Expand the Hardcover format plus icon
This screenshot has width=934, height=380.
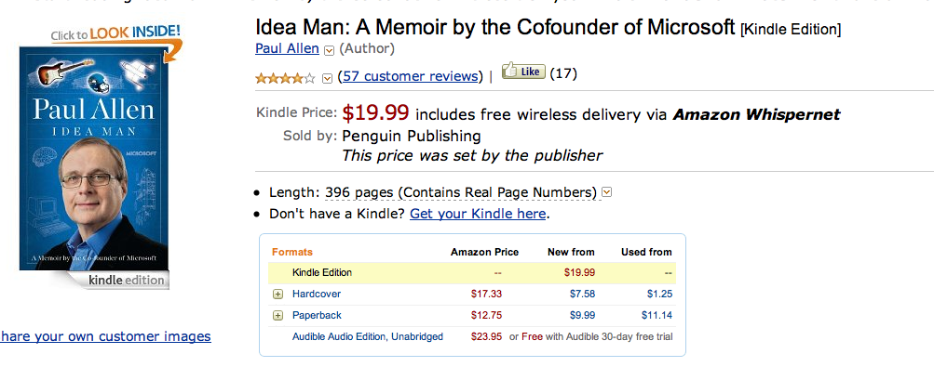[277, 294]
